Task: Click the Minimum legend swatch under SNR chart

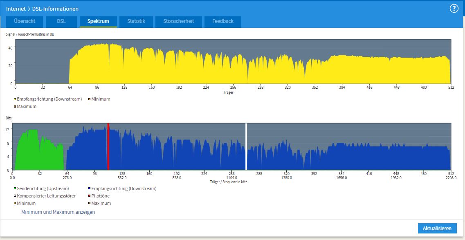Action: tap(89, 99)
